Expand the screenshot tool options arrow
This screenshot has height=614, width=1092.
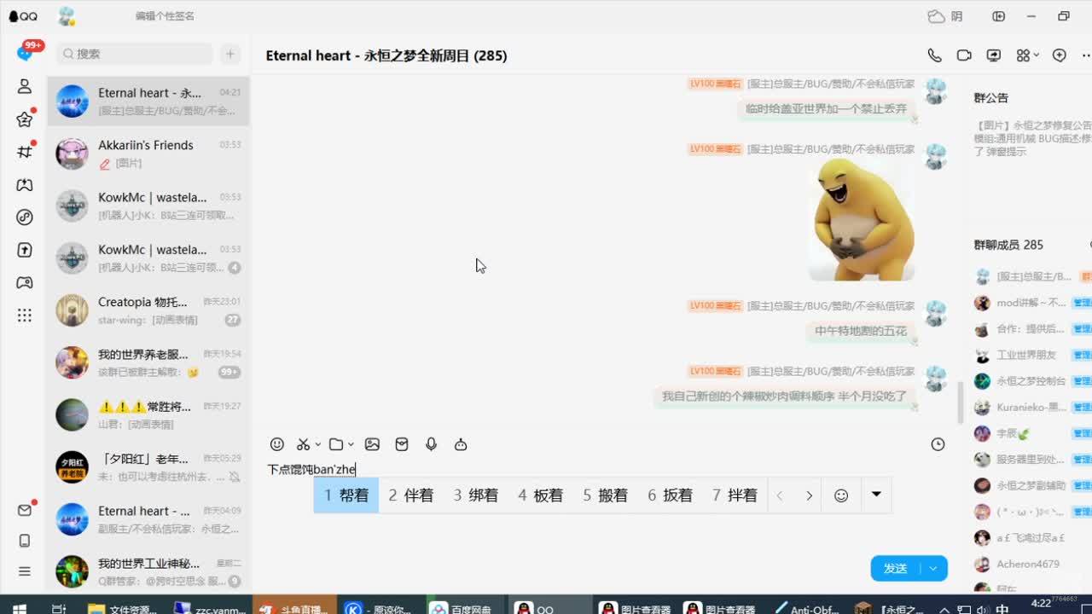tap(317, 444)
